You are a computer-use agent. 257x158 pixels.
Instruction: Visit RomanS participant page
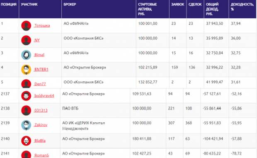[41, 155]
